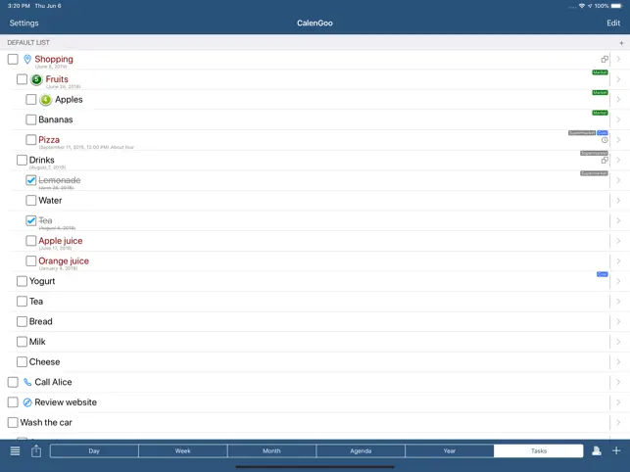Open details chevron for Shopping
The height and width of the screenshot is (472, 630).
pyautogui.click(x=619, y=59)
